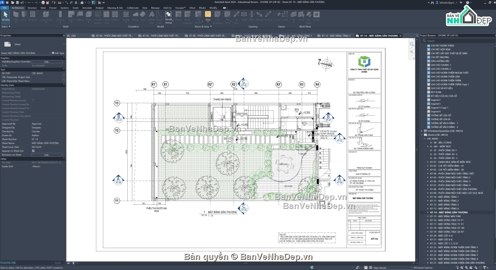Image resolution: width=496 pixels, height=270 pixels.
Task: Select the Modify tool in ribbon
Action: pos(6,17)
